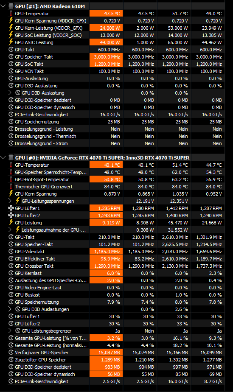Click icon of Verfügbarer GPU-Speicher row
The height and width of the screenshot is (392, 233).
tap(11, 353)
